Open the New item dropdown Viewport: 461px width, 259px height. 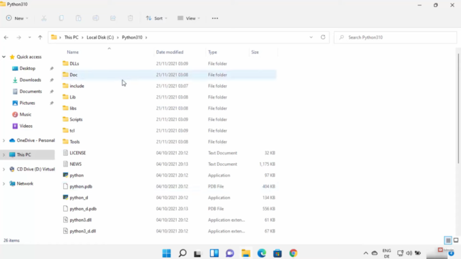17,18
